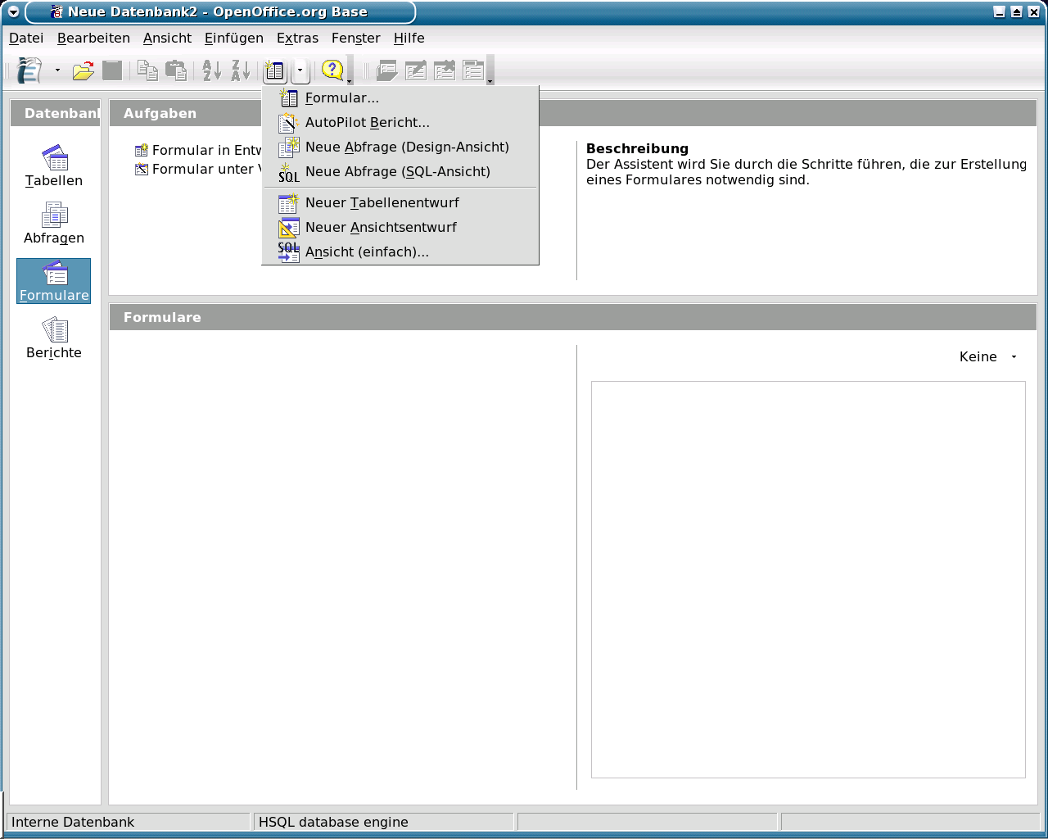
Task: Click the Sort Ascending A-Z icon
Action: (212, 70)
